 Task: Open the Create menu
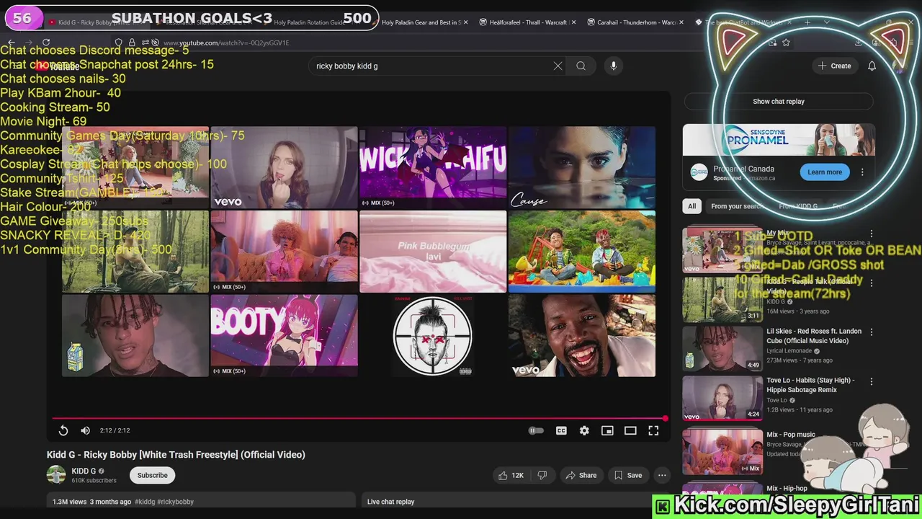pos(834,66)
